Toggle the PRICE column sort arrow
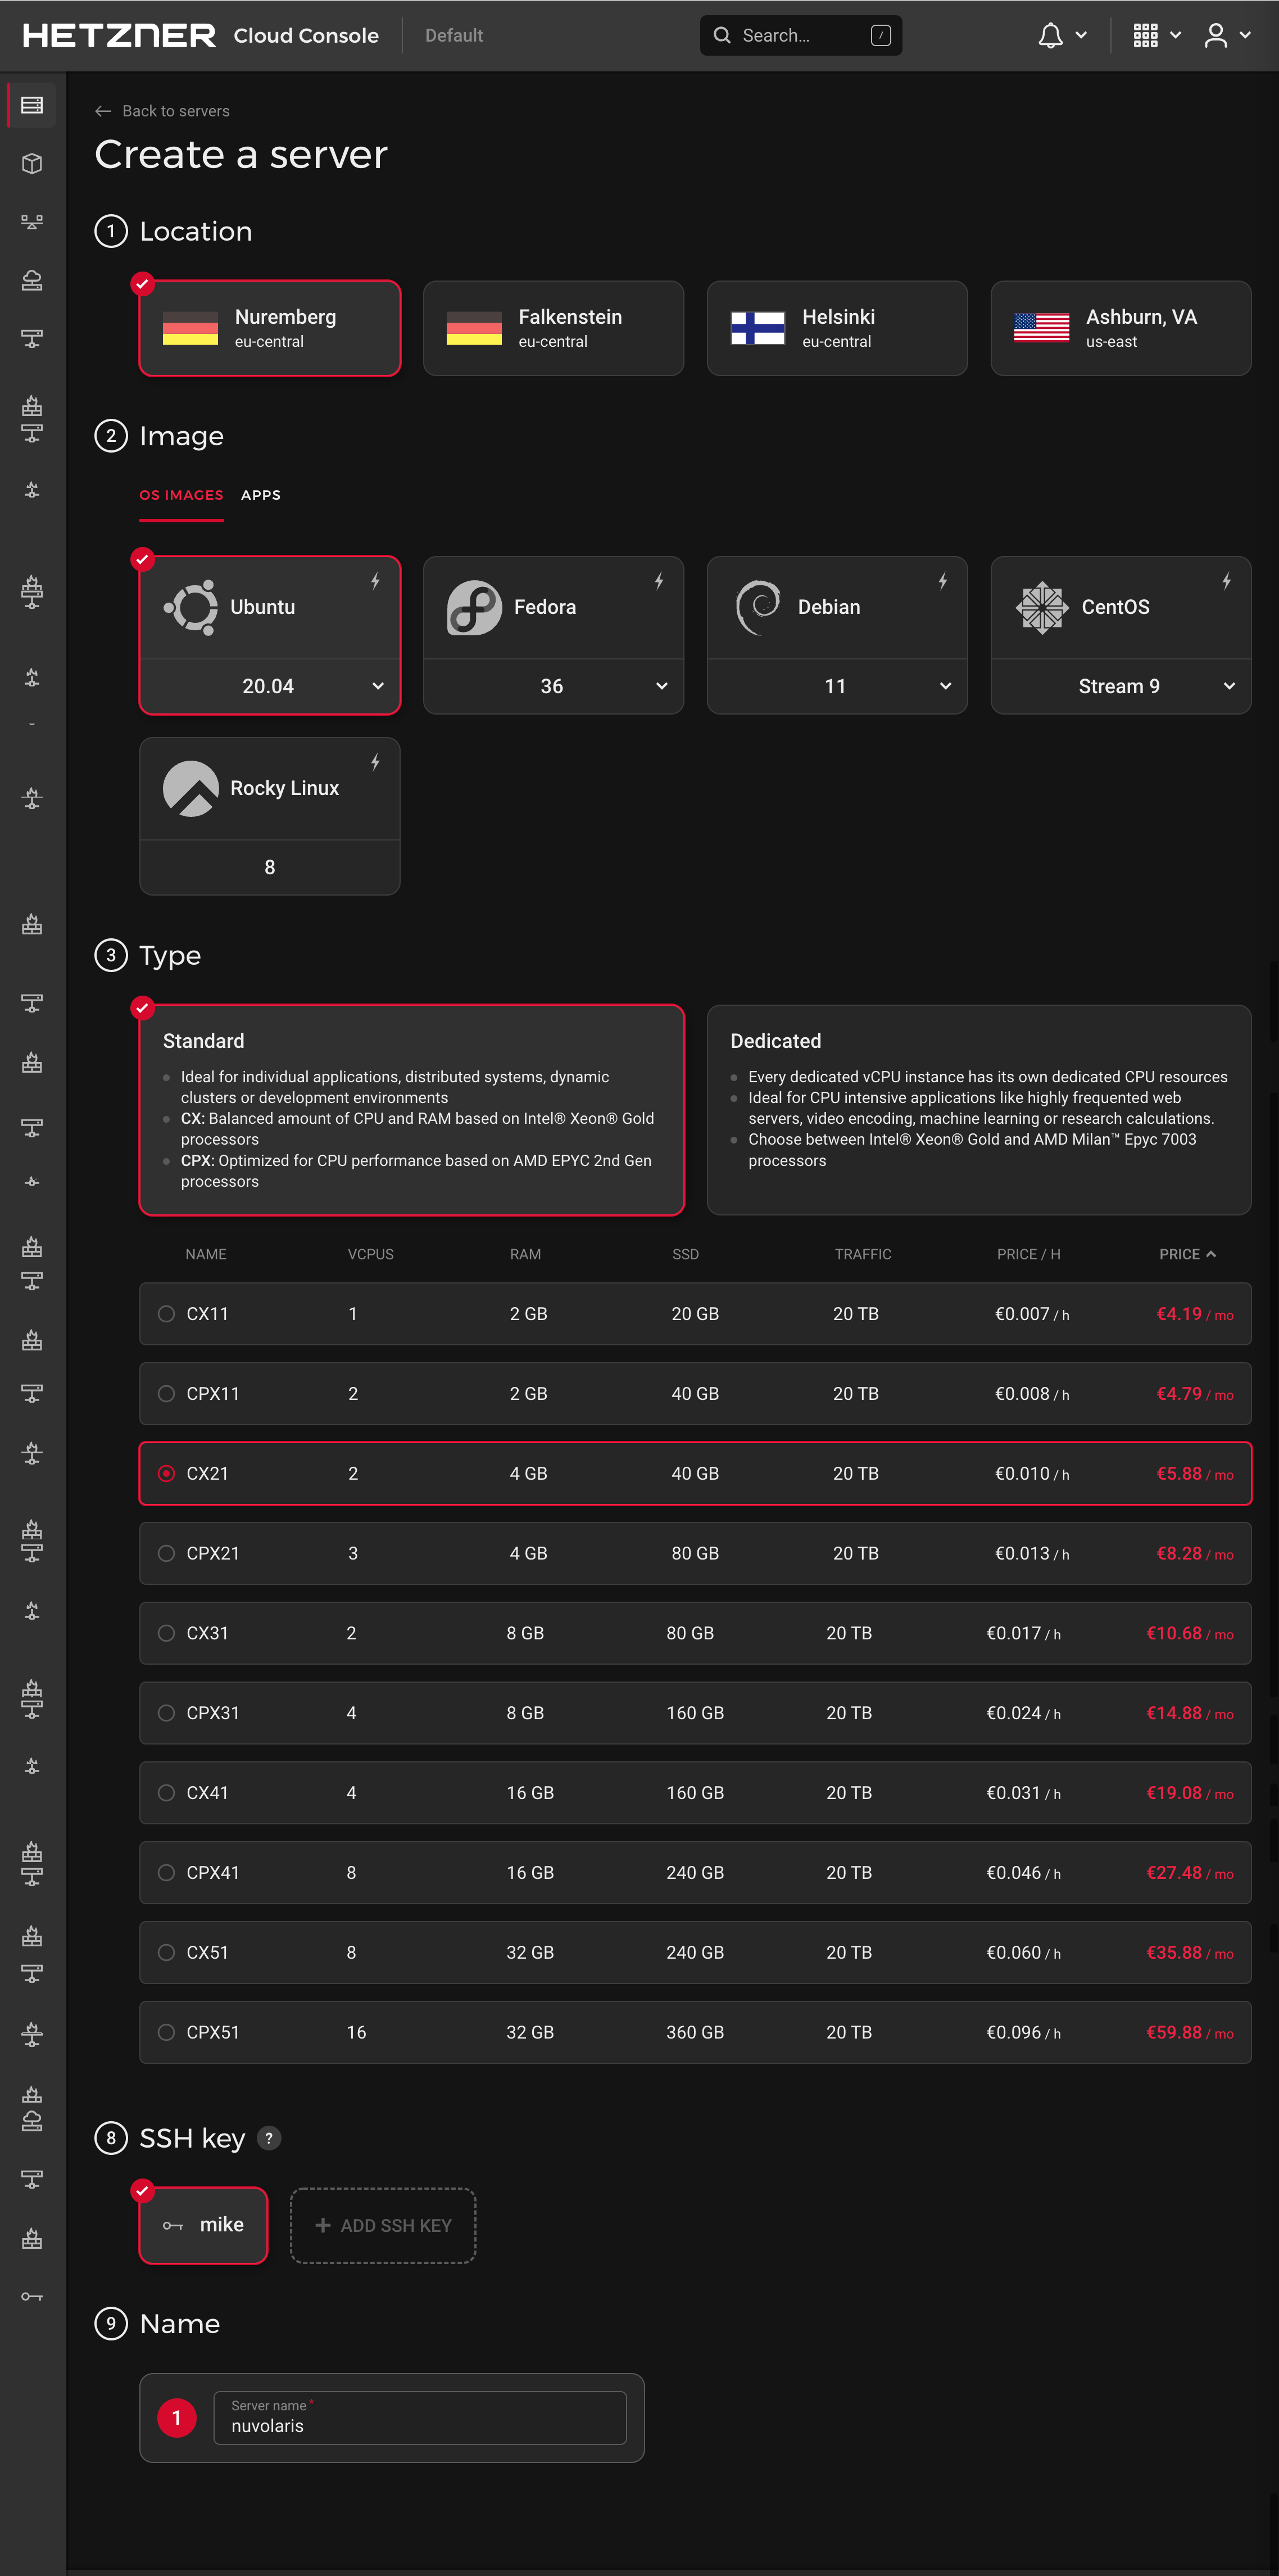The image size is (1279, 2576). coord(1211,1254)
